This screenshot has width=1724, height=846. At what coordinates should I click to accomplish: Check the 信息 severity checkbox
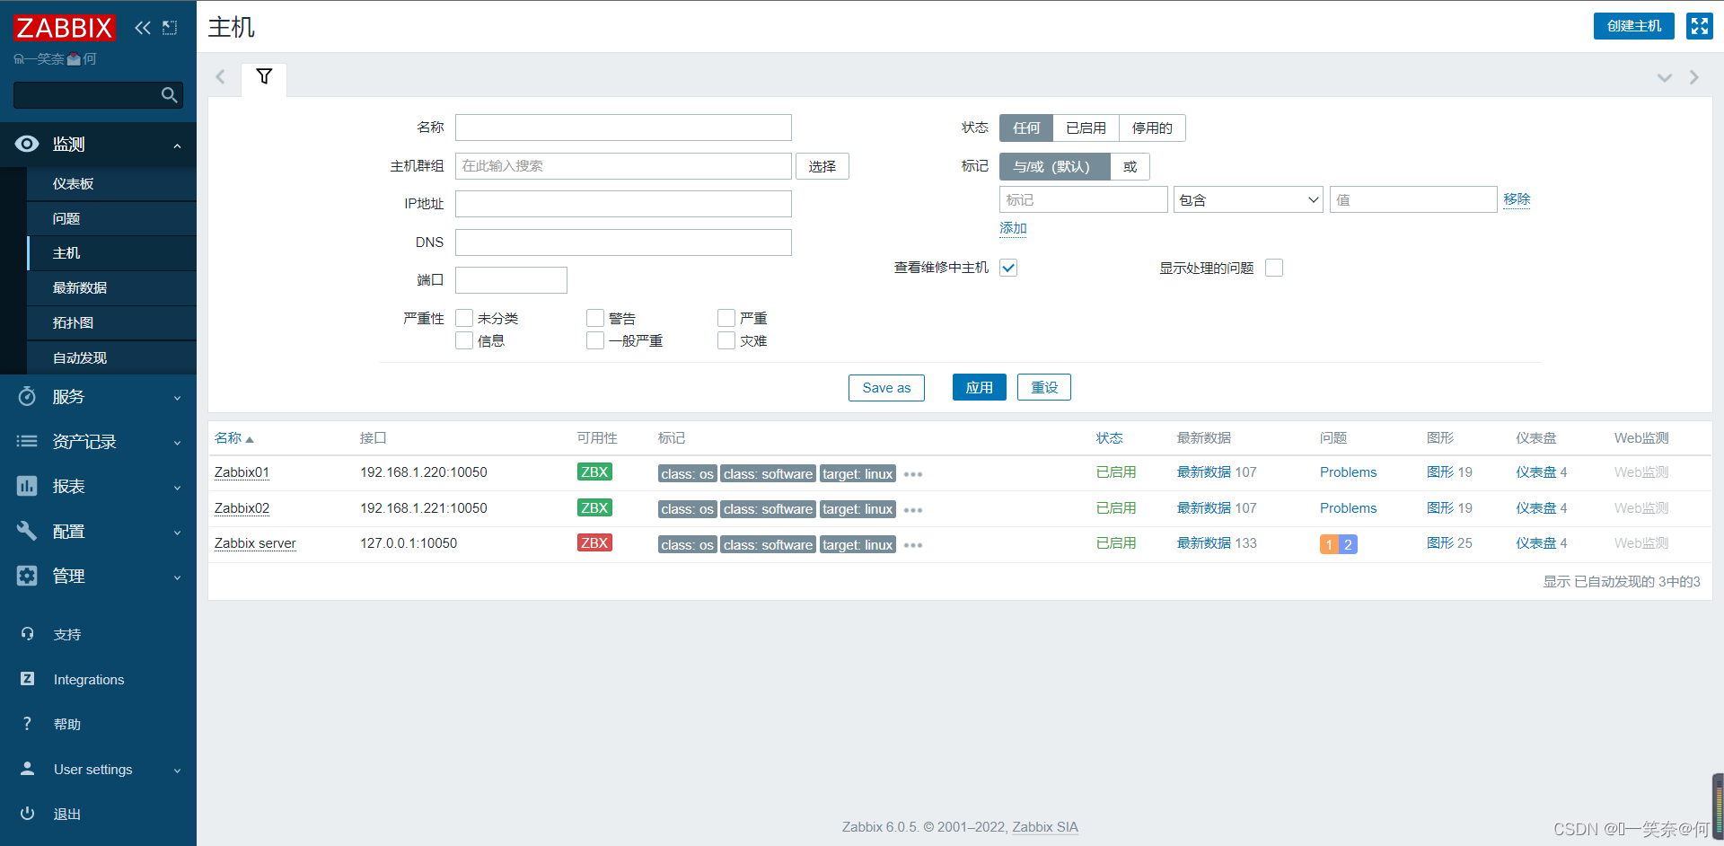[x=464, y=340]
